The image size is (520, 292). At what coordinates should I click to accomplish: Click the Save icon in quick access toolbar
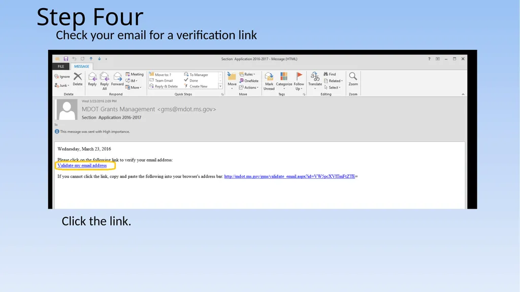pos(66,59)
